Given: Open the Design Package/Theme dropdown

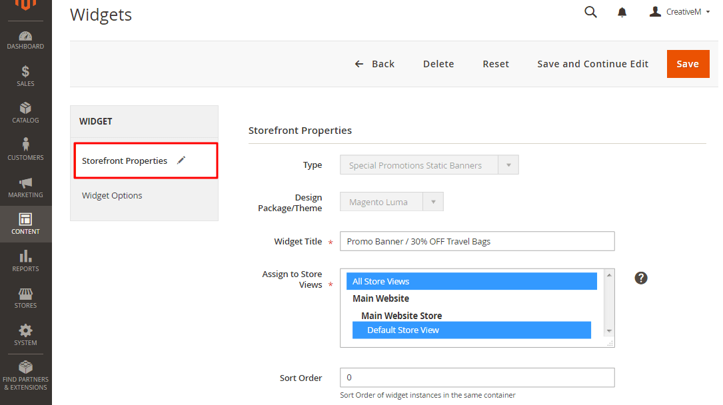Looking at the screenshot, I should [x=391, y=202].
